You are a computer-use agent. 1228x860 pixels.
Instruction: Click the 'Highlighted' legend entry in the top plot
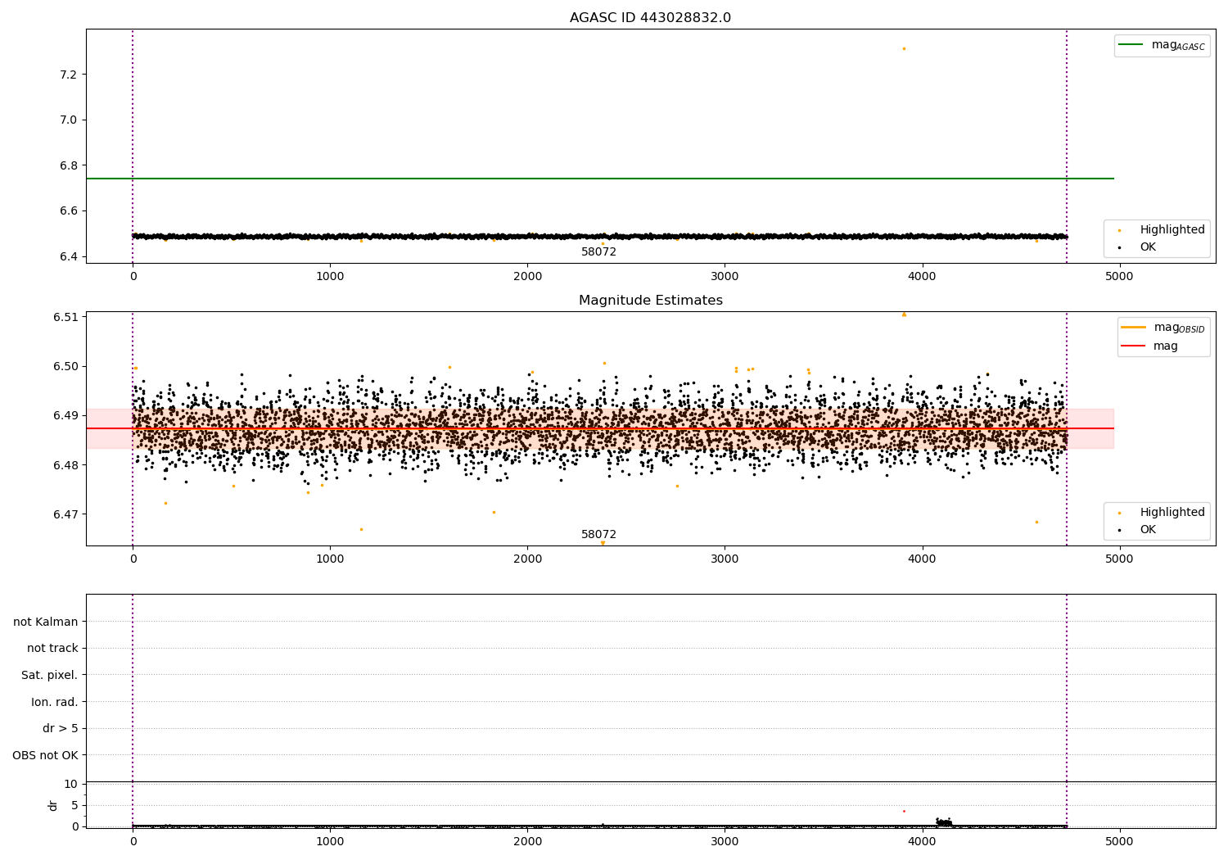[1162, 229]
